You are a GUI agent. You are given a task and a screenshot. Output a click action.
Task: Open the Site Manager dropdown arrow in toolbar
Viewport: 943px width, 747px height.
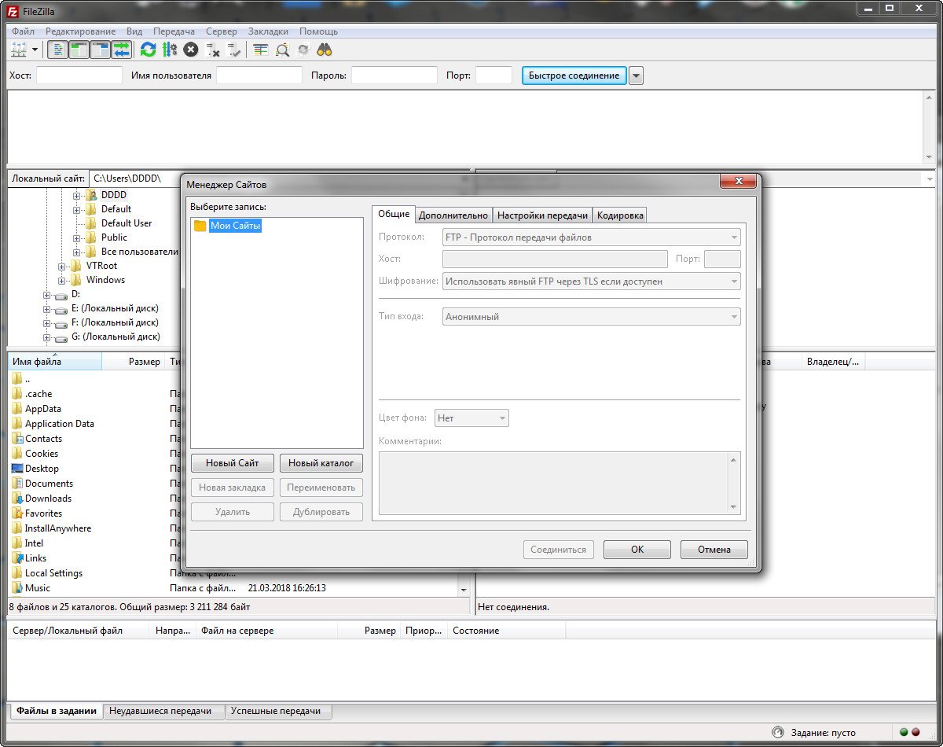point(35,50)
